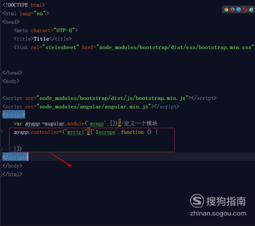Collapse fold marker at </head> line
This screenshot has width=255, height=226.
pos(1,73)
